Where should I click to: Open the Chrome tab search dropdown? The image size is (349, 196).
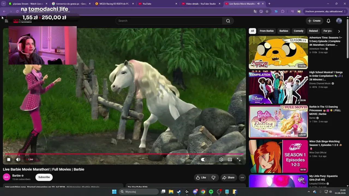(4, 4)
